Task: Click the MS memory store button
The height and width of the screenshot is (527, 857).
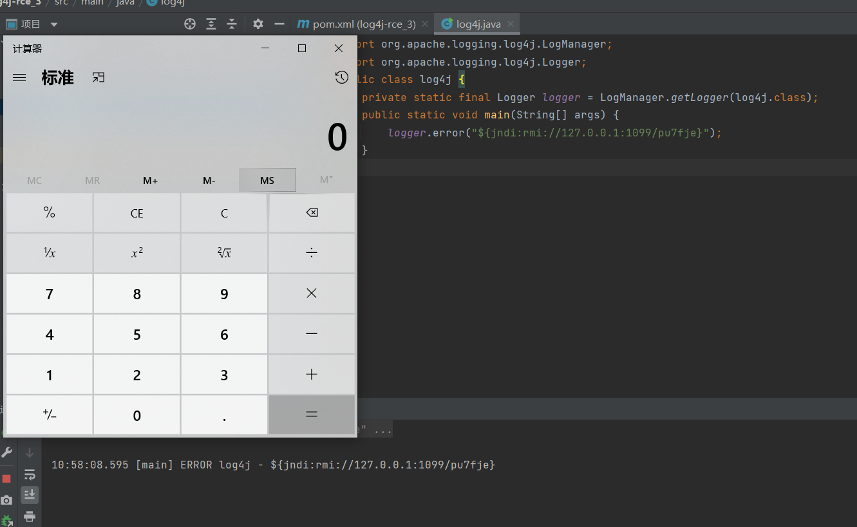Action: [267, 180]
